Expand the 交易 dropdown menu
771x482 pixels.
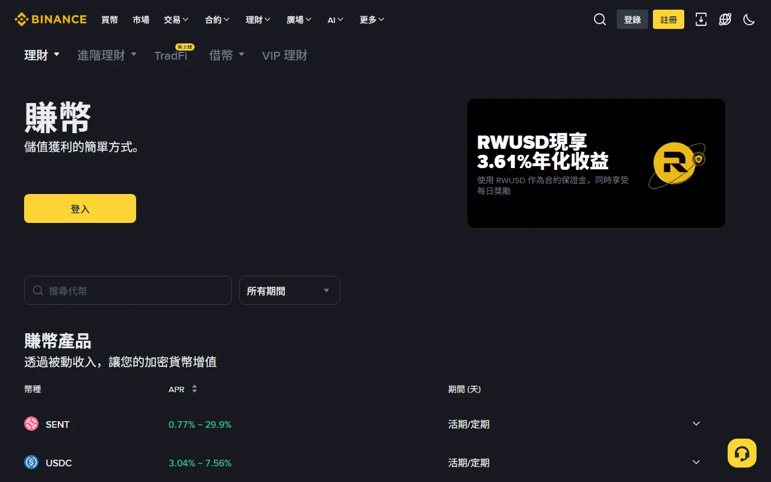click(x=176, y=19)
